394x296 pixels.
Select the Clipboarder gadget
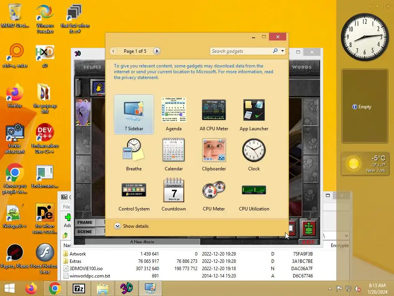(214, 155)
